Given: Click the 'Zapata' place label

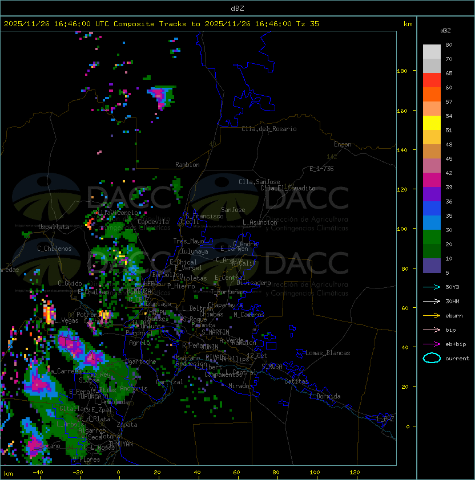Looking at the screenshot, I should point(127,425).
